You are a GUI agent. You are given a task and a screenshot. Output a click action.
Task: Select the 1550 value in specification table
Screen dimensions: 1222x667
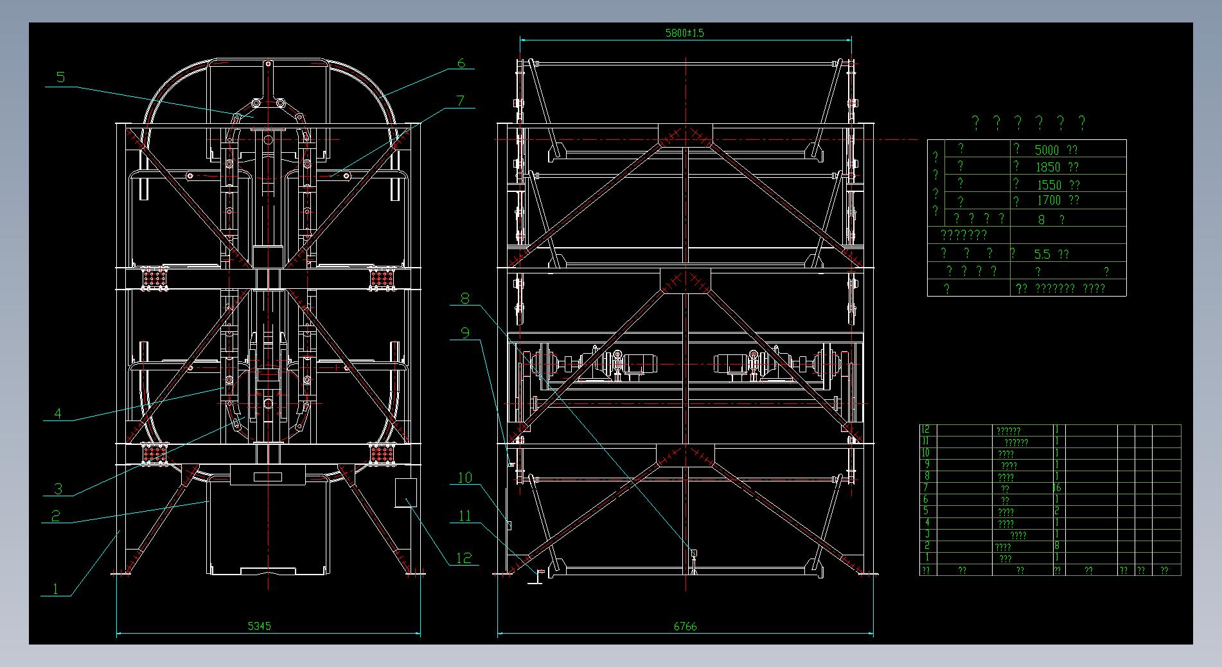[x=1049, y=185]
